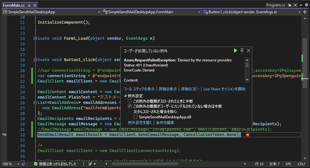Click the red error marker on line 32
The image size is (310, 168).
[x=248, y=135]
